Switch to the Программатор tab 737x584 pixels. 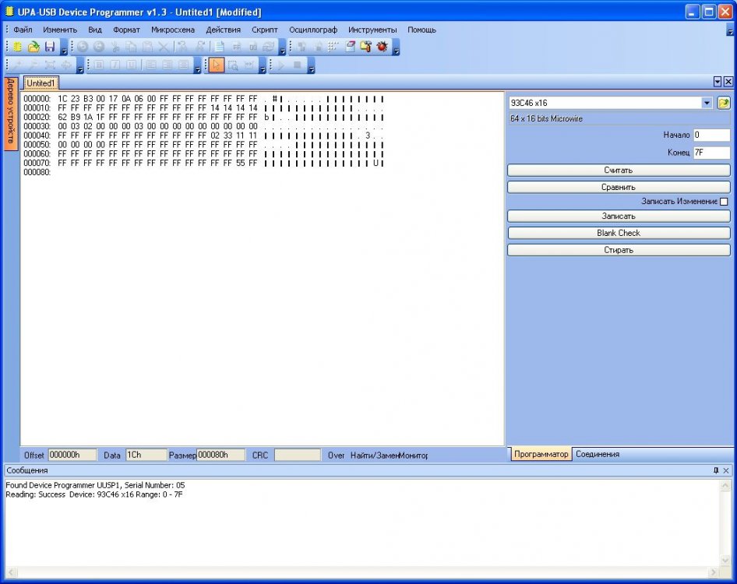pos(541,454)
